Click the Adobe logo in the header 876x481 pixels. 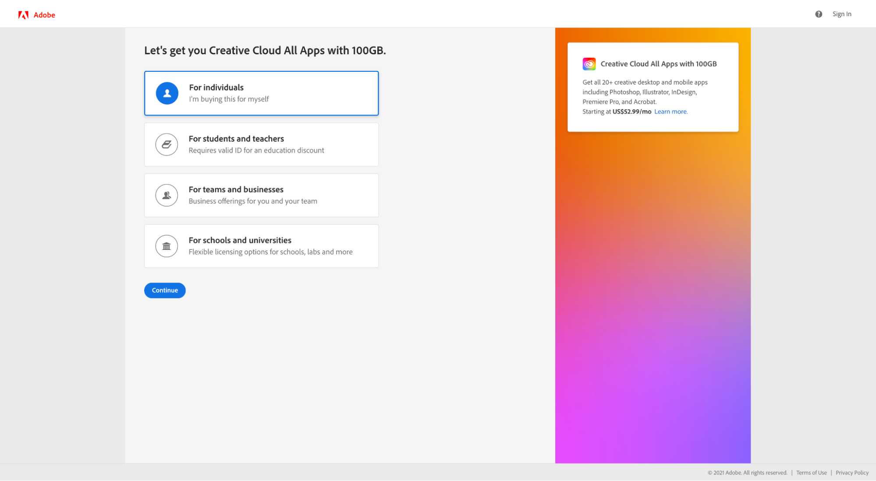[23, 14]
